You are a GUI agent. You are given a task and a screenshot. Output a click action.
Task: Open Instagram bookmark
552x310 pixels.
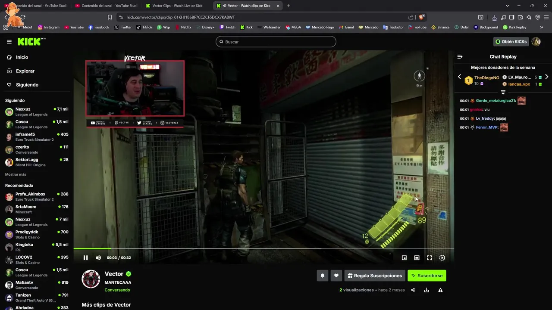49,27
